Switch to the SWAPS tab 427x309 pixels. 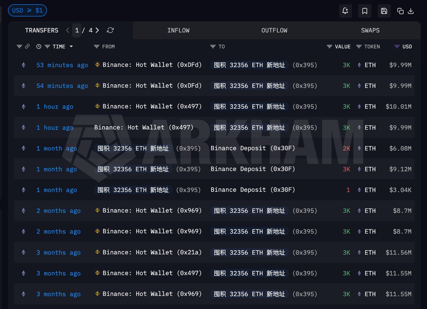[x=370, y=31]
